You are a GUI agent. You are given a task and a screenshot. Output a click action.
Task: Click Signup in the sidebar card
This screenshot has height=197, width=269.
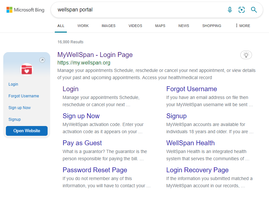(x=15, y=120)
